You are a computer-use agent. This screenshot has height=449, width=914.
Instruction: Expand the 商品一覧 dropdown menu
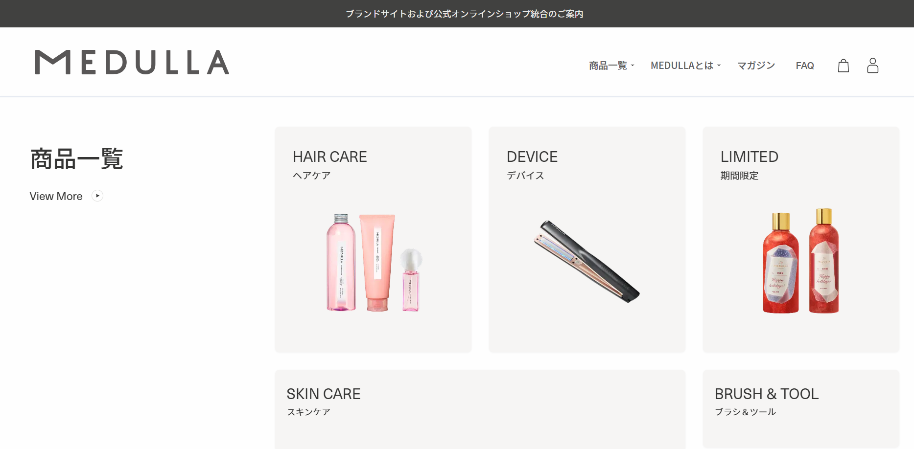pos(611,66)
